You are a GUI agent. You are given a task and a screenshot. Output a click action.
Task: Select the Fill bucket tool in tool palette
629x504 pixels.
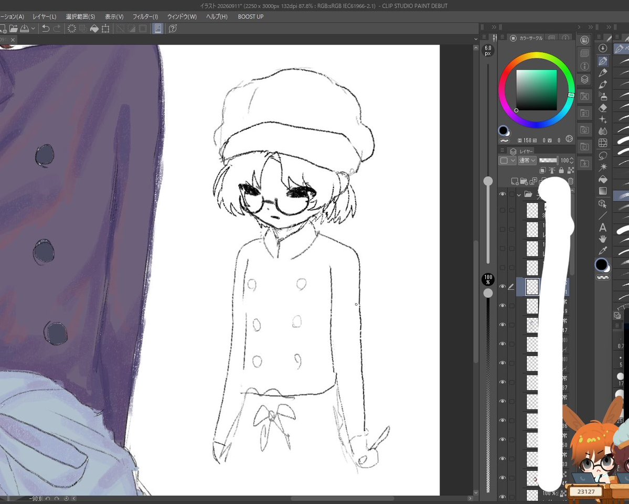pos(603,179)
